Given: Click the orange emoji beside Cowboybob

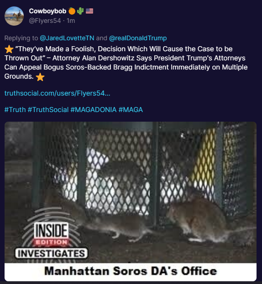Looking at the screenshot, I should [x=72, y=11].
